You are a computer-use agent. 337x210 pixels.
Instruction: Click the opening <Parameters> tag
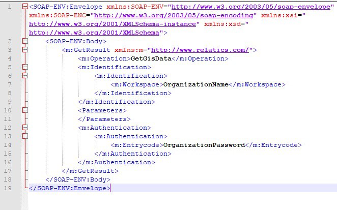[x=102, y=110]
